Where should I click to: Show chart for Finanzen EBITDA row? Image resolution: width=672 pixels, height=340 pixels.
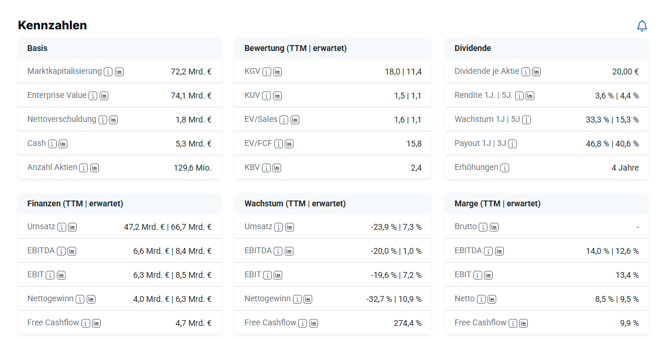click(x=72, y=251)
